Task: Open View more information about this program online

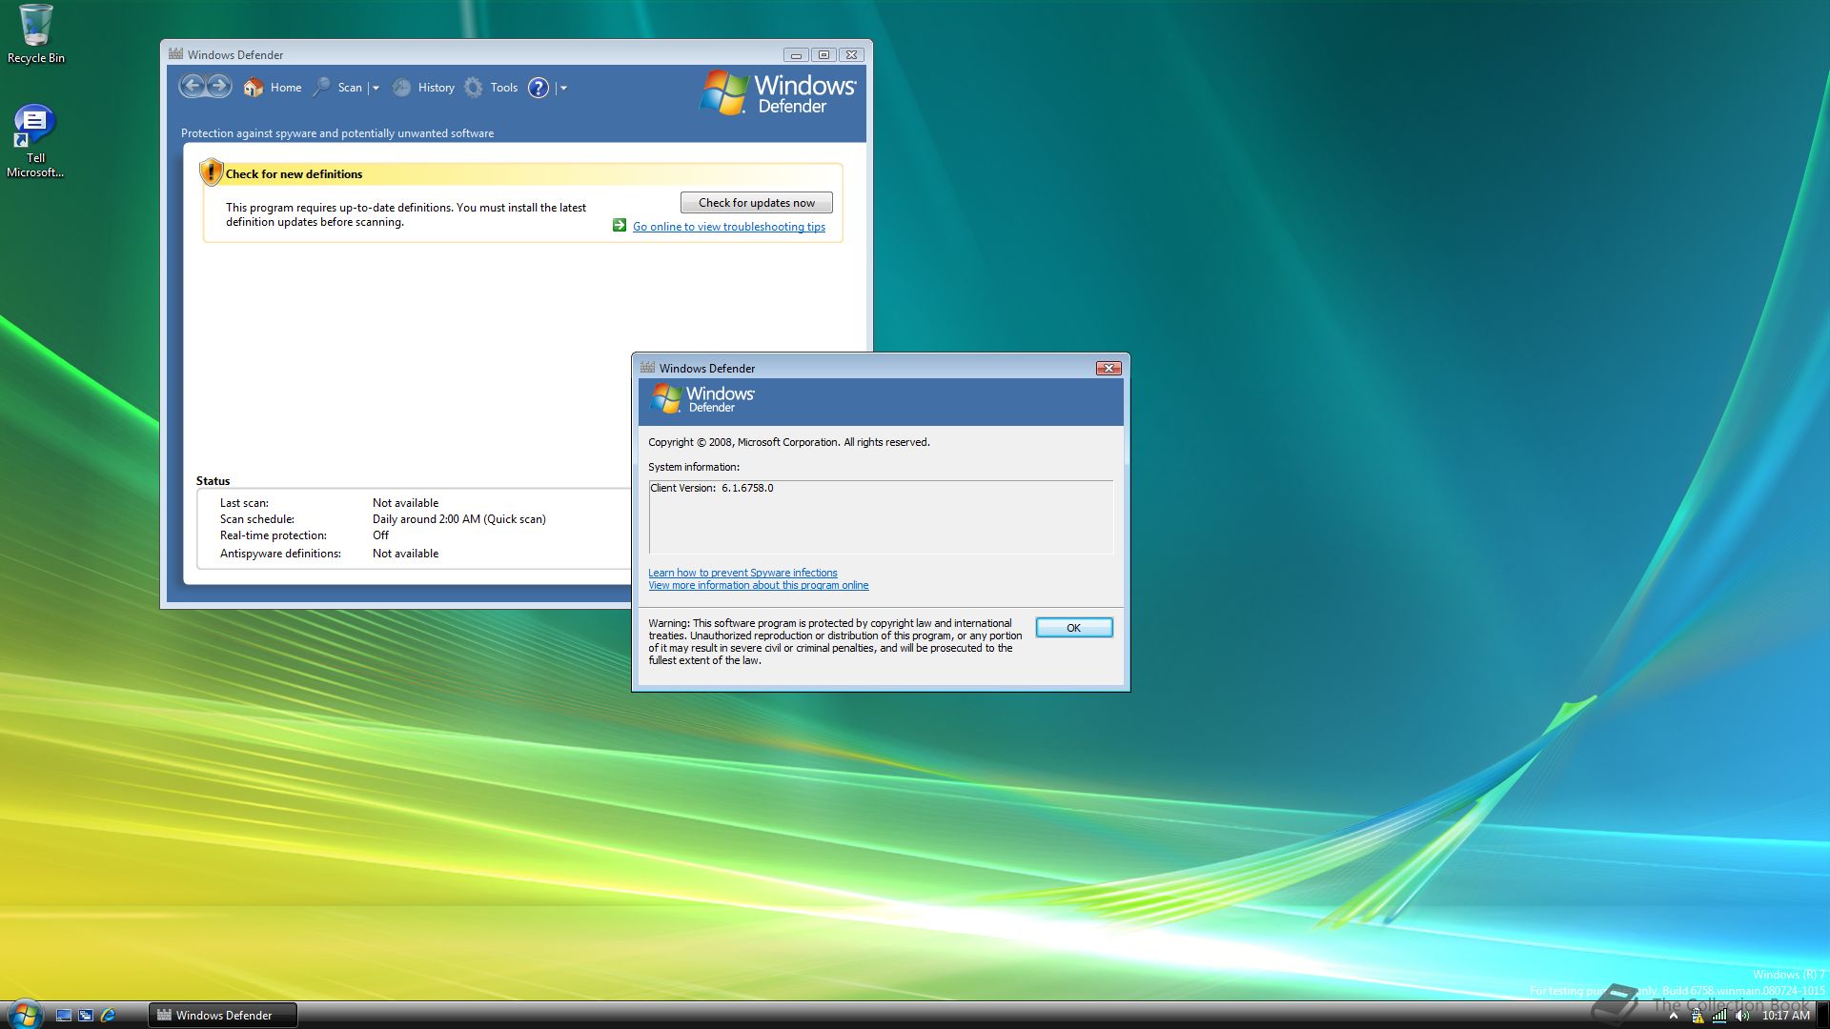Action: coord(759,585)
